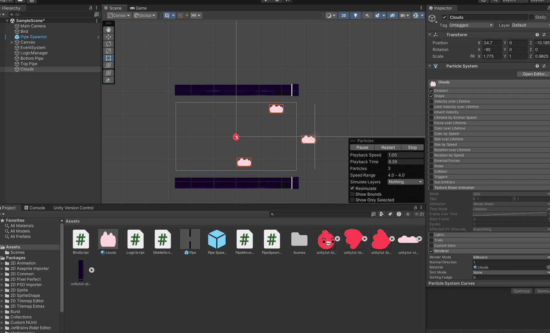Open the Tag dropdown showing Untagged

(471, 25)
